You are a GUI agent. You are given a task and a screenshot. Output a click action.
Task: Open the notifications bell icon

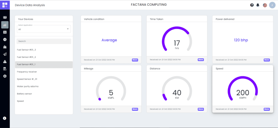258,5
